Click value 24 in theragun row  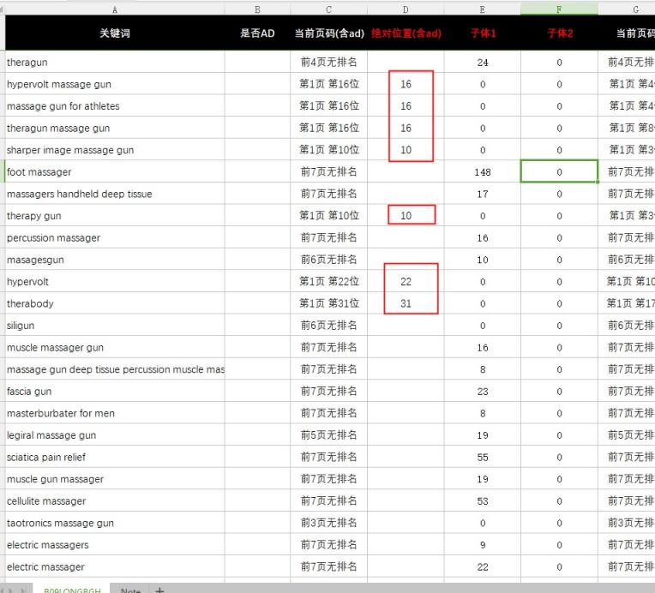pyautogui.click(x=483, y=63)
